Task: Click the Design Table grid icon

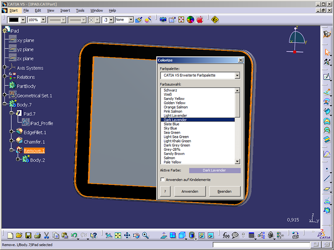Action: pyautogui.click(x=252, y=235)
